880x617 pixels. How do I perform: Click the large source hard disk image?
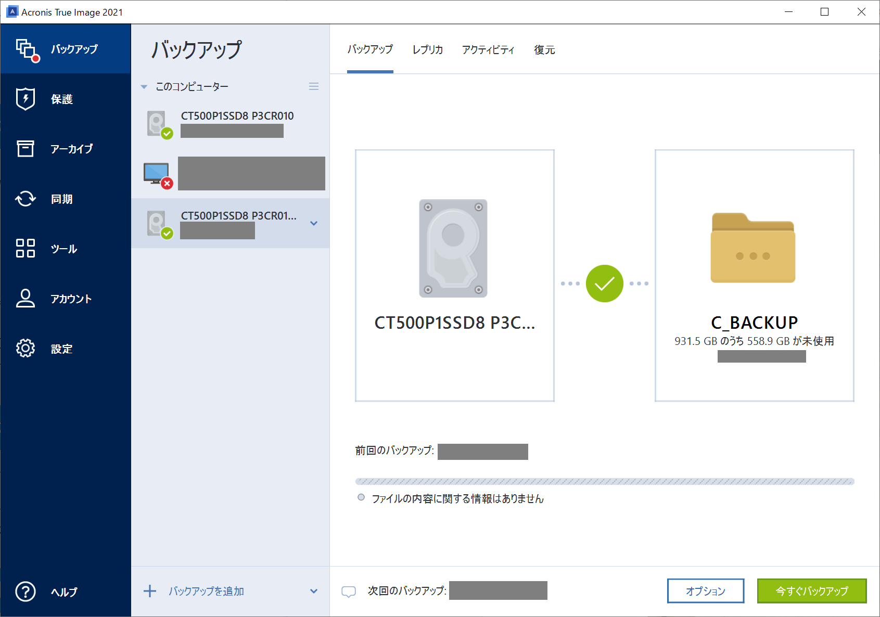[453, 249]
